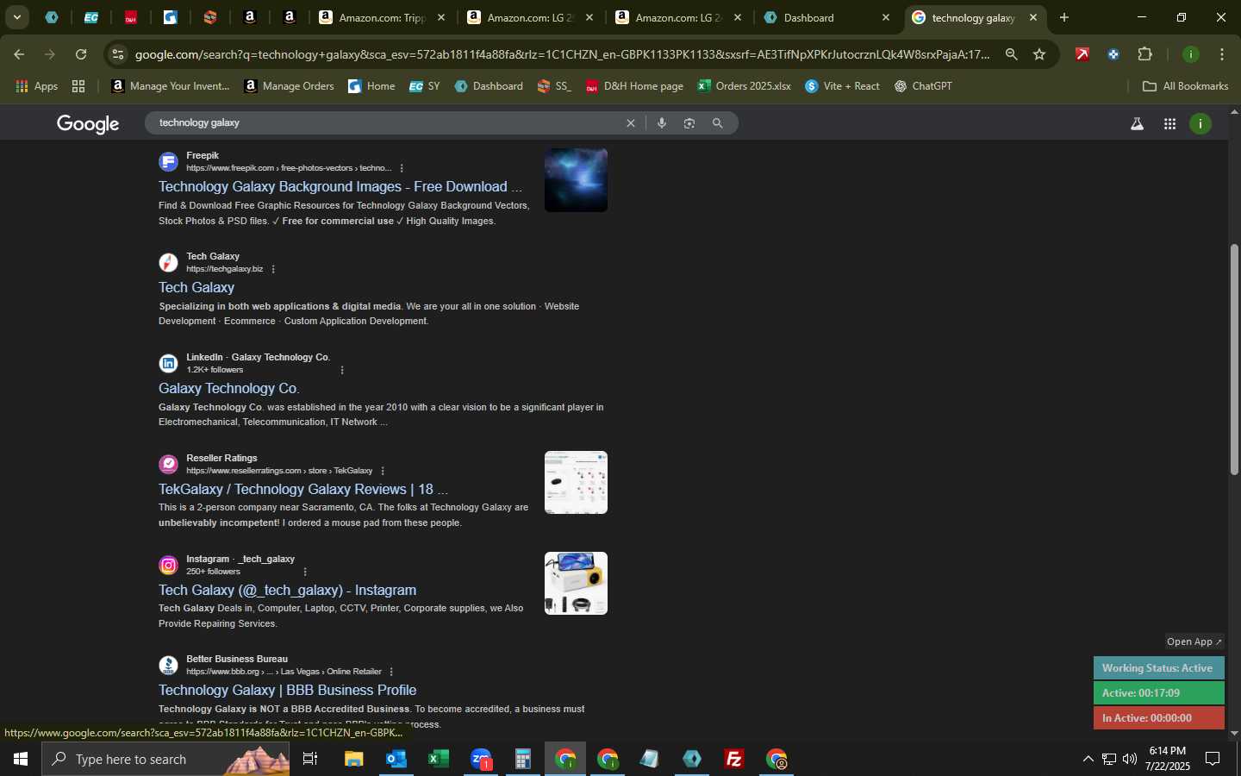Switch to the Amazon.com: Tripp tab

(x=382, y=17)
